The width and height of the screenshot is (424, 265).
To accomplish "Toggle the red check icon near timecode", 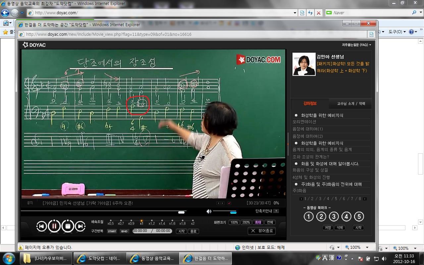I will click(x=229, y=203).
